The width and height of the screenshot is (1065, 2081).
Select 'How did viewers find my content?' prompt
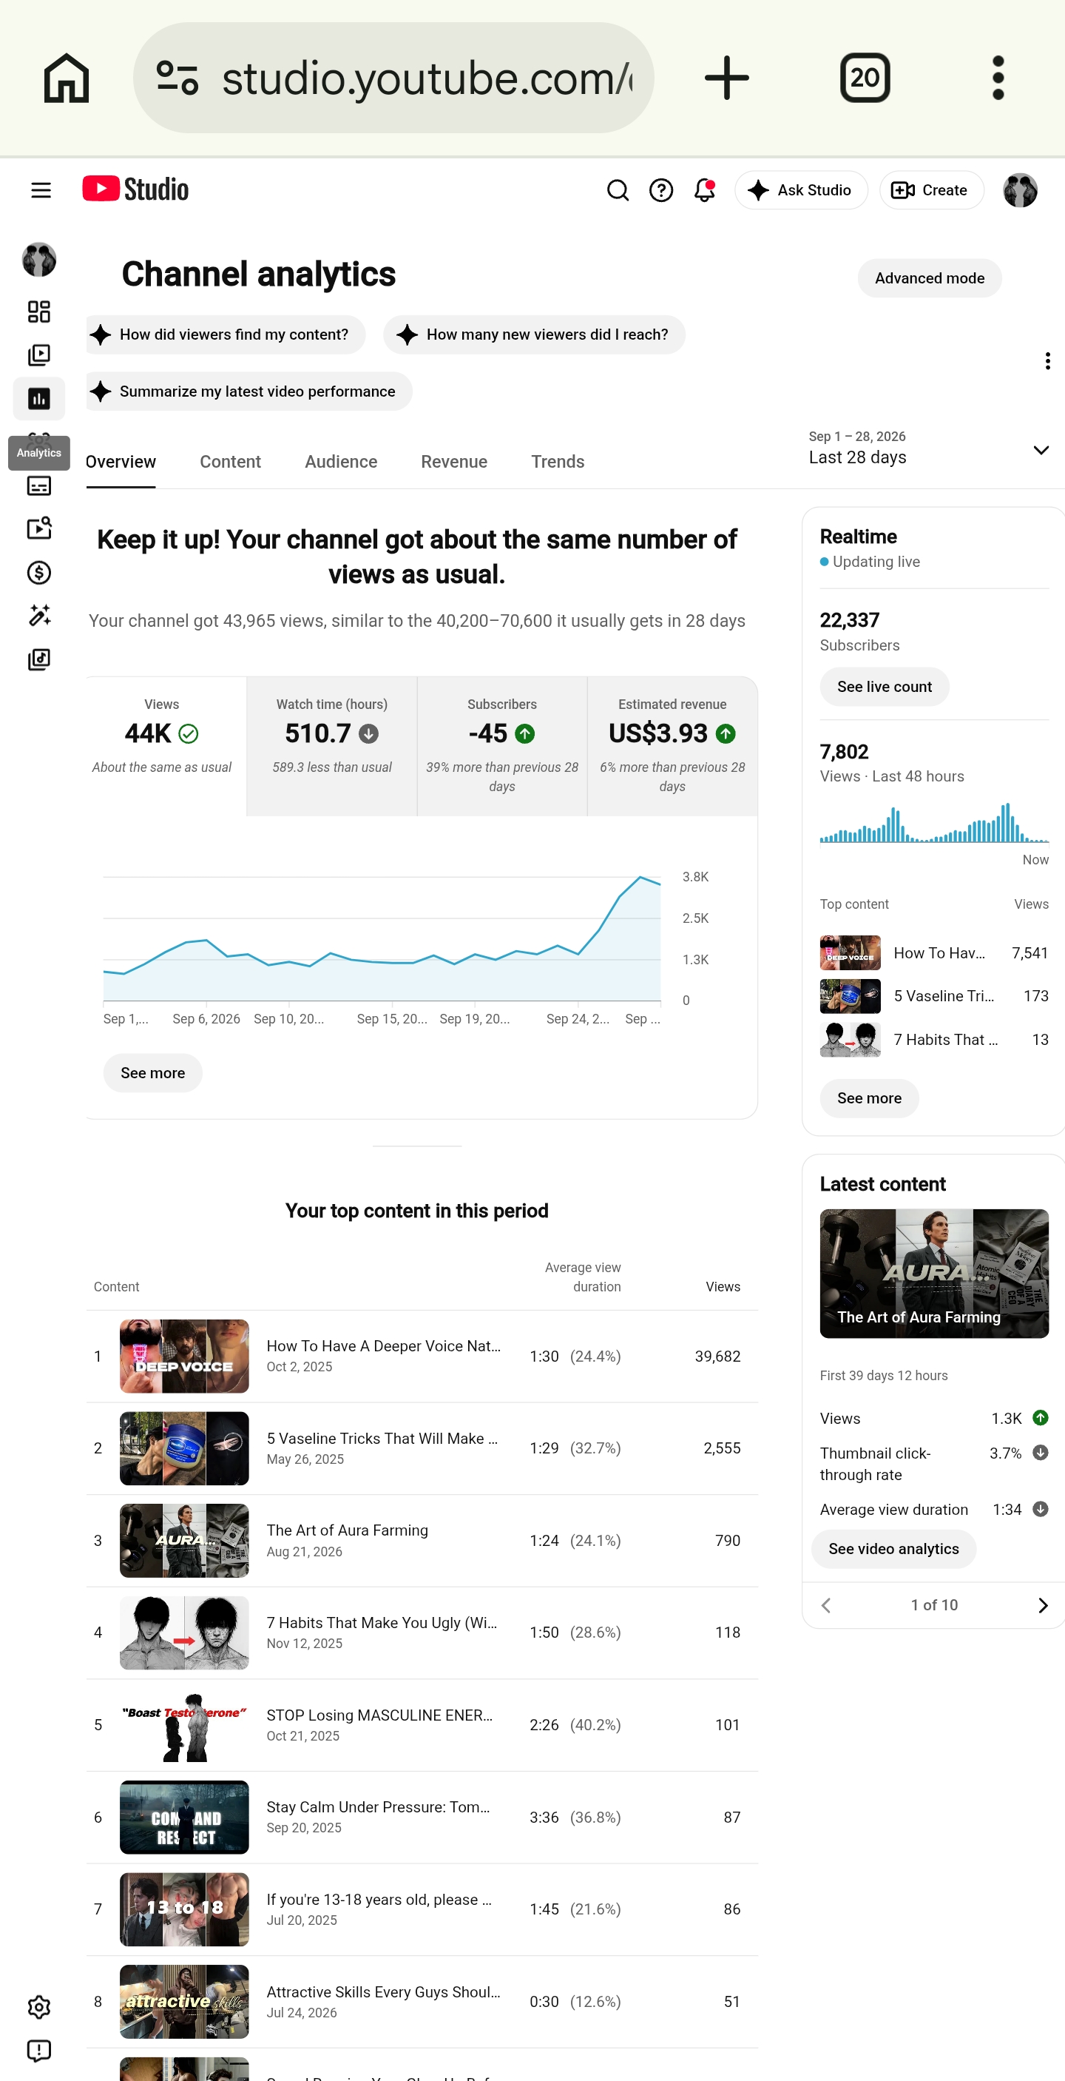(226, 335)
